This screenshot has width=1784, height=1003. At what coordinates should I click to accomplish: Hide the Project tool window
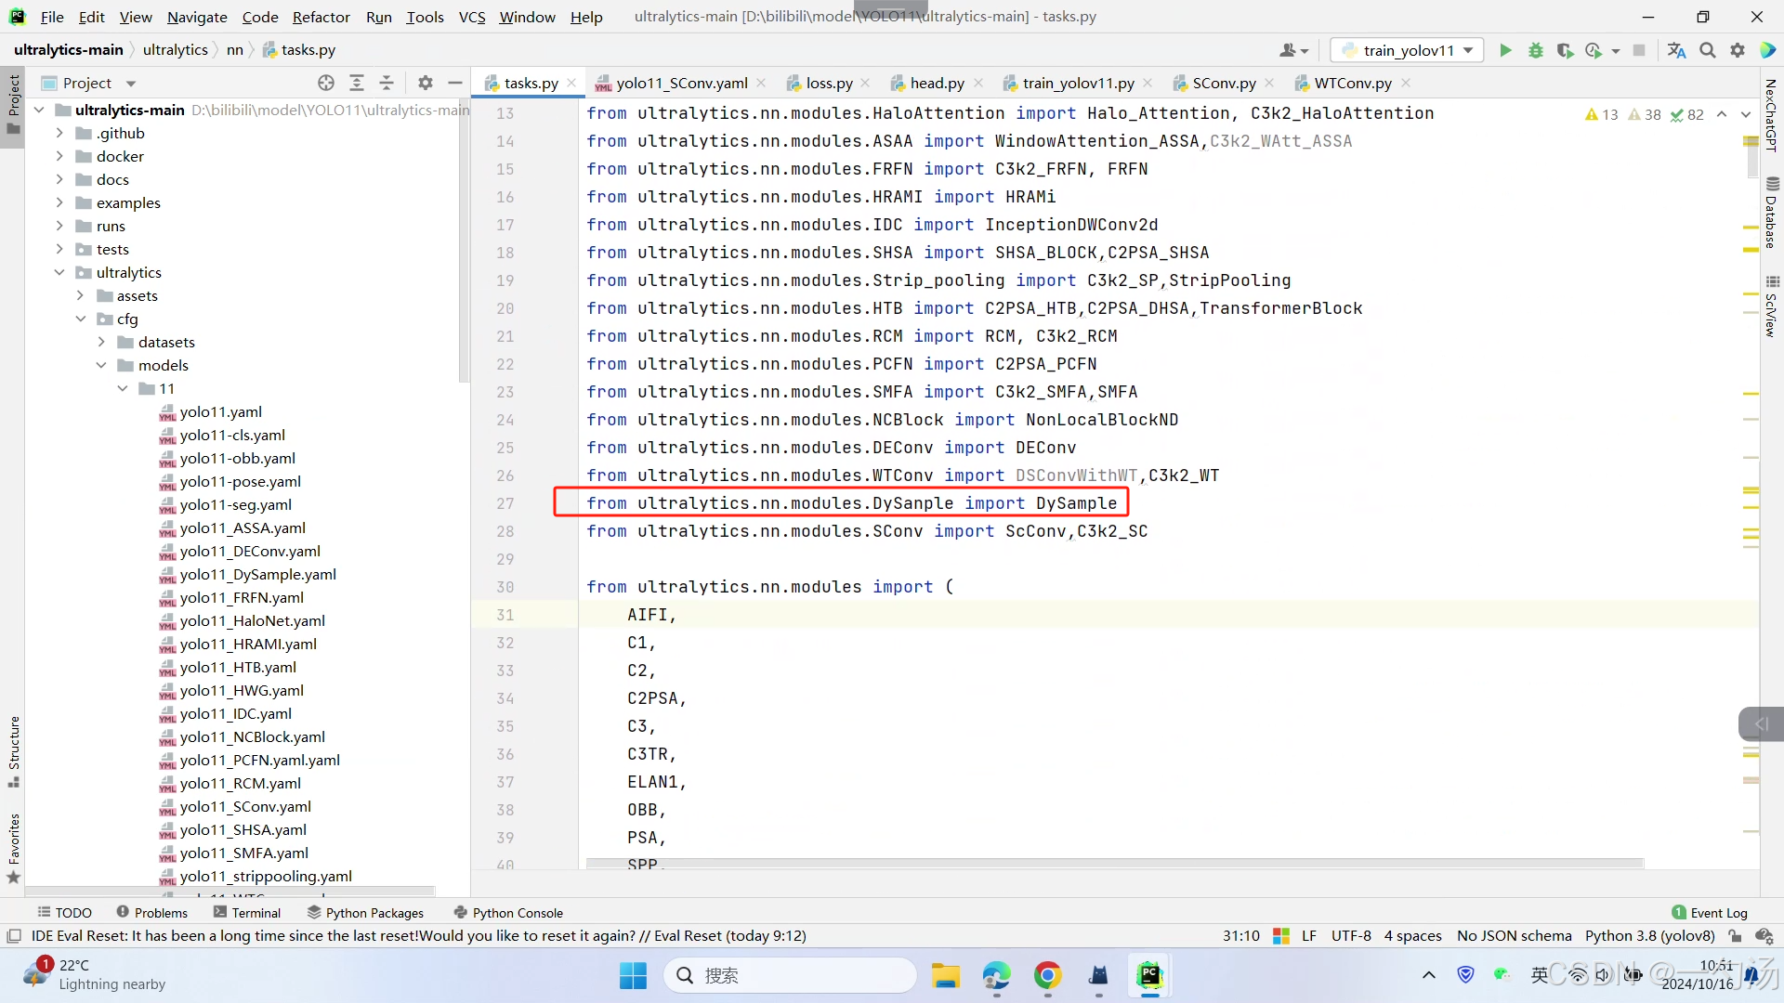[x=454, y=83]
